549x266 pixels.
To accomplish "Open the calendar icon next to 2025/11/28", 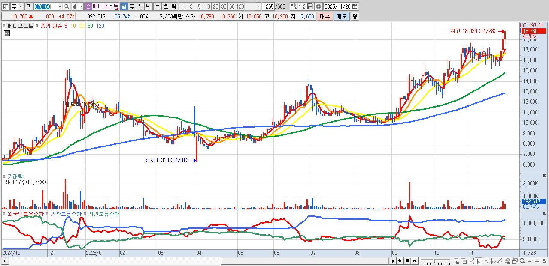I will click(x=355, y=6).
